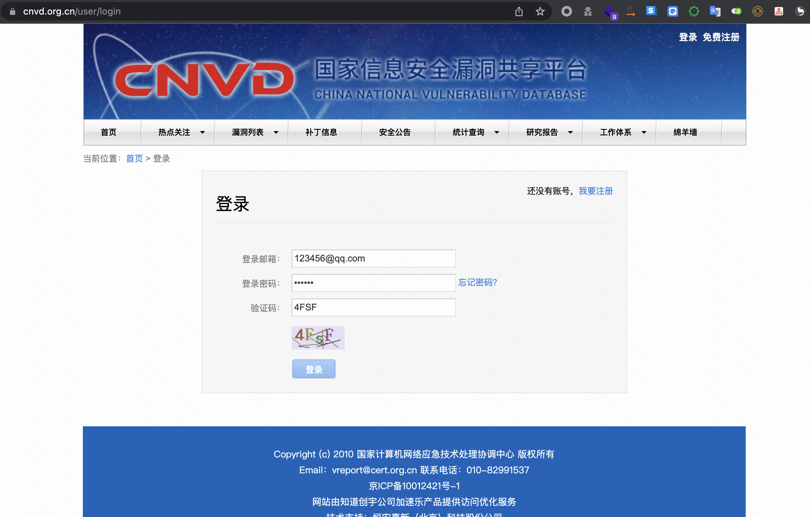Click 免费注册 link in the top banner

[721, 37]
